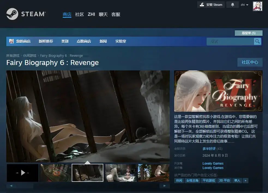The width and height of the screenshot is (268, 193).
Task: Play the trailer video thumbnail
Action: click(x=23, y=173)
